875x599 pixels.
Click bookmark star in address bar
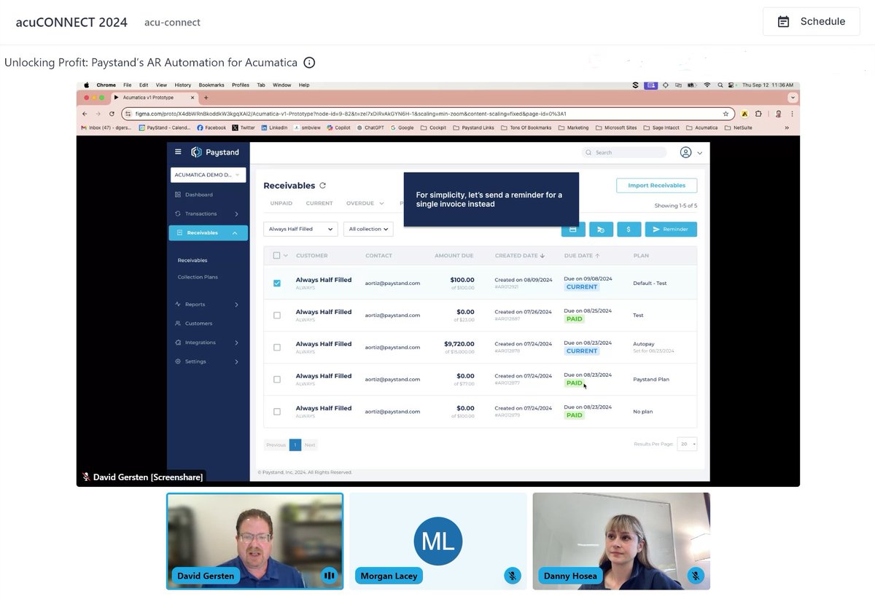(x=726, y=114)
